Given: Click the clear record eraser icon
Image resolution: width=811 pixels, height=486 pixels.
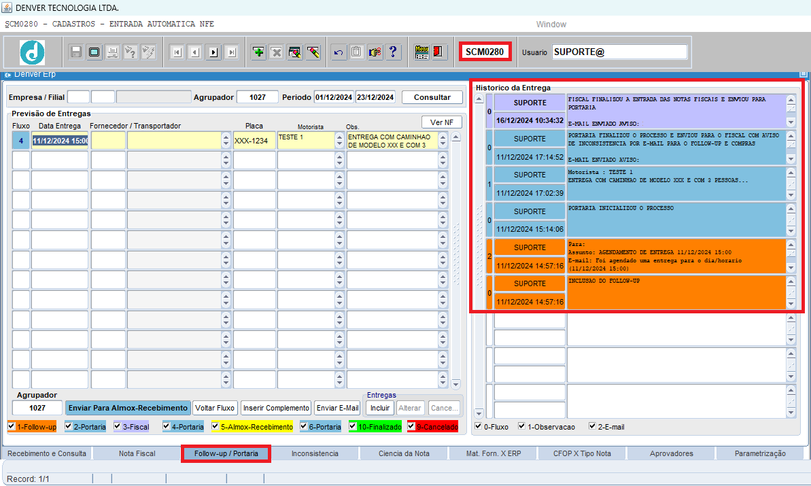Looking at the screenshot, I should pos(313,52).
